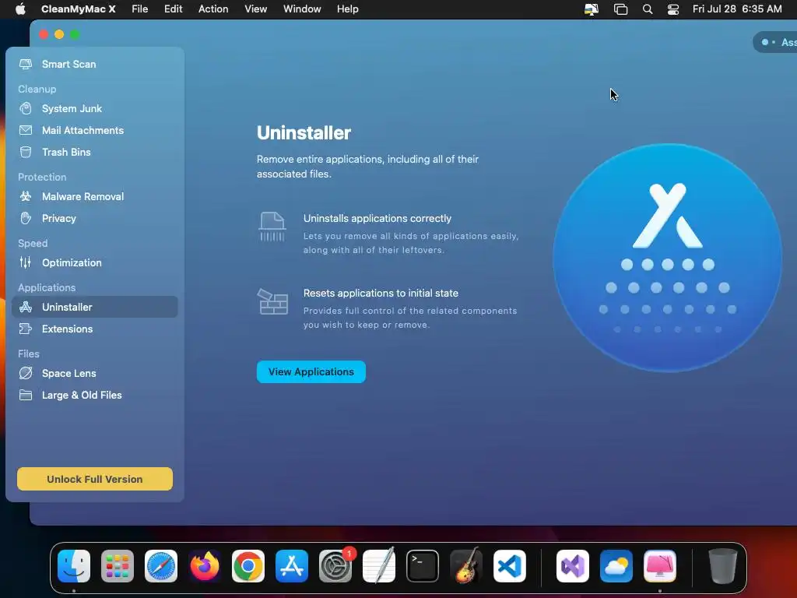Screen dimensions: 797x598
Task: Open the File menu
Action: click(x=140, y=9)
